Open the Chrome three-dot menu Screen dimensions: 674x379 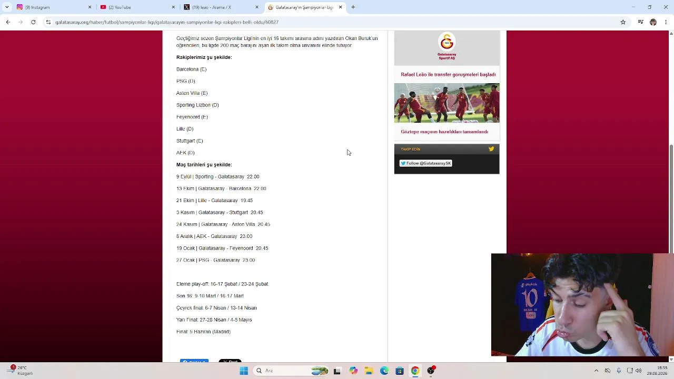click(x=666, y=22)
